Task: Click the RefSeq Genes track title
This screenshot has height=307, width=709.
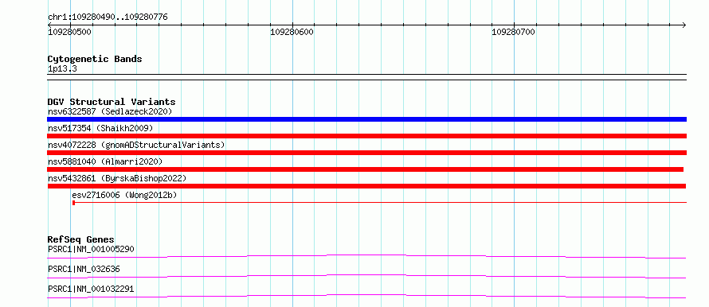Action: coord(81,239)
